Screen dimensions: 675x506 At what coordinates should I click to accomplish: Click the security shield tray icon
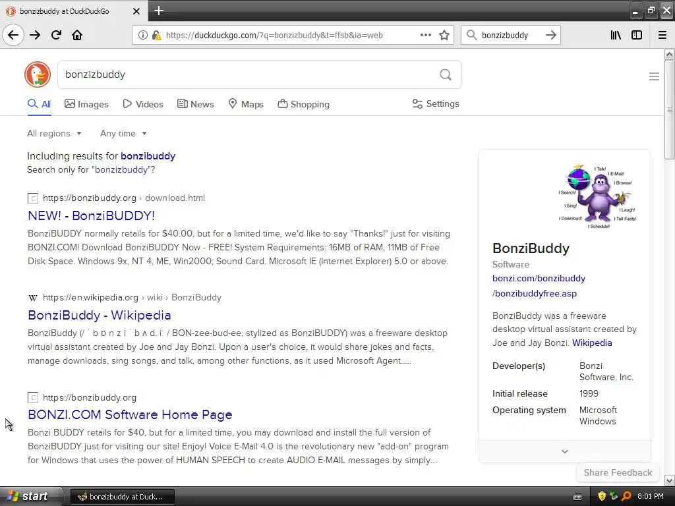coord(602,496)
